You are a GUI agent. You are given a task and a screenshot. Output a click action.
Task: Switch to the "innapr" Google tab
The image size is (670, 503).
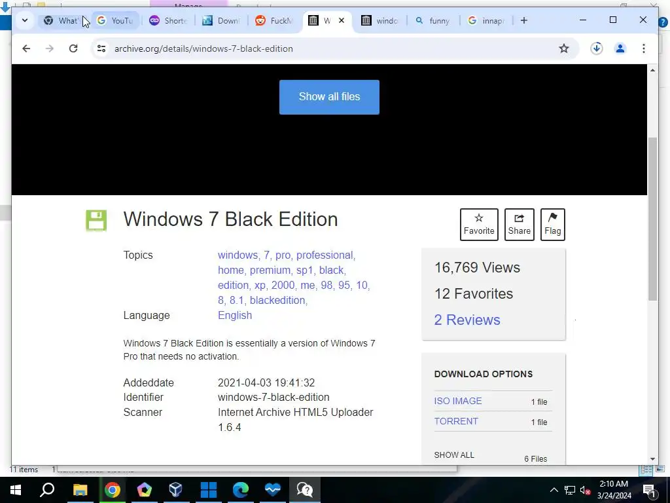[486, 20]
